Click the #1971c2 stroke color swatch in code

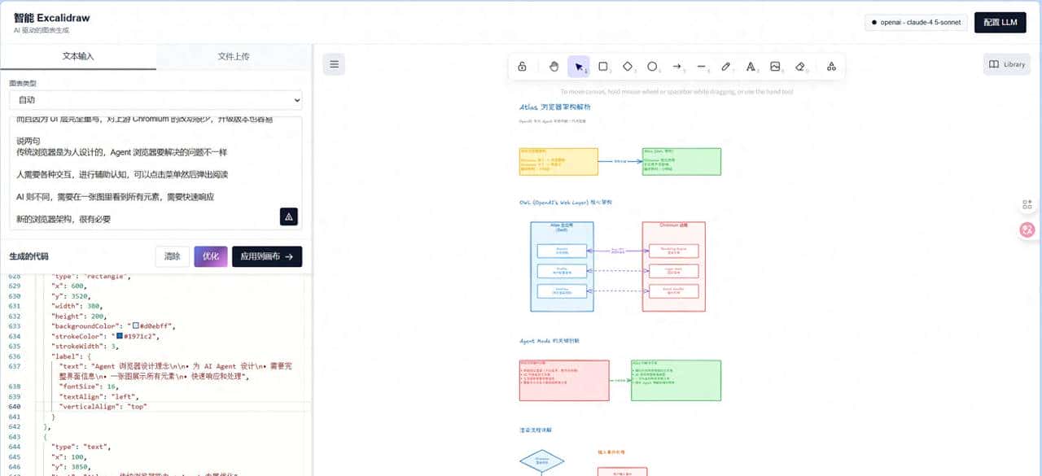(120, 335)
